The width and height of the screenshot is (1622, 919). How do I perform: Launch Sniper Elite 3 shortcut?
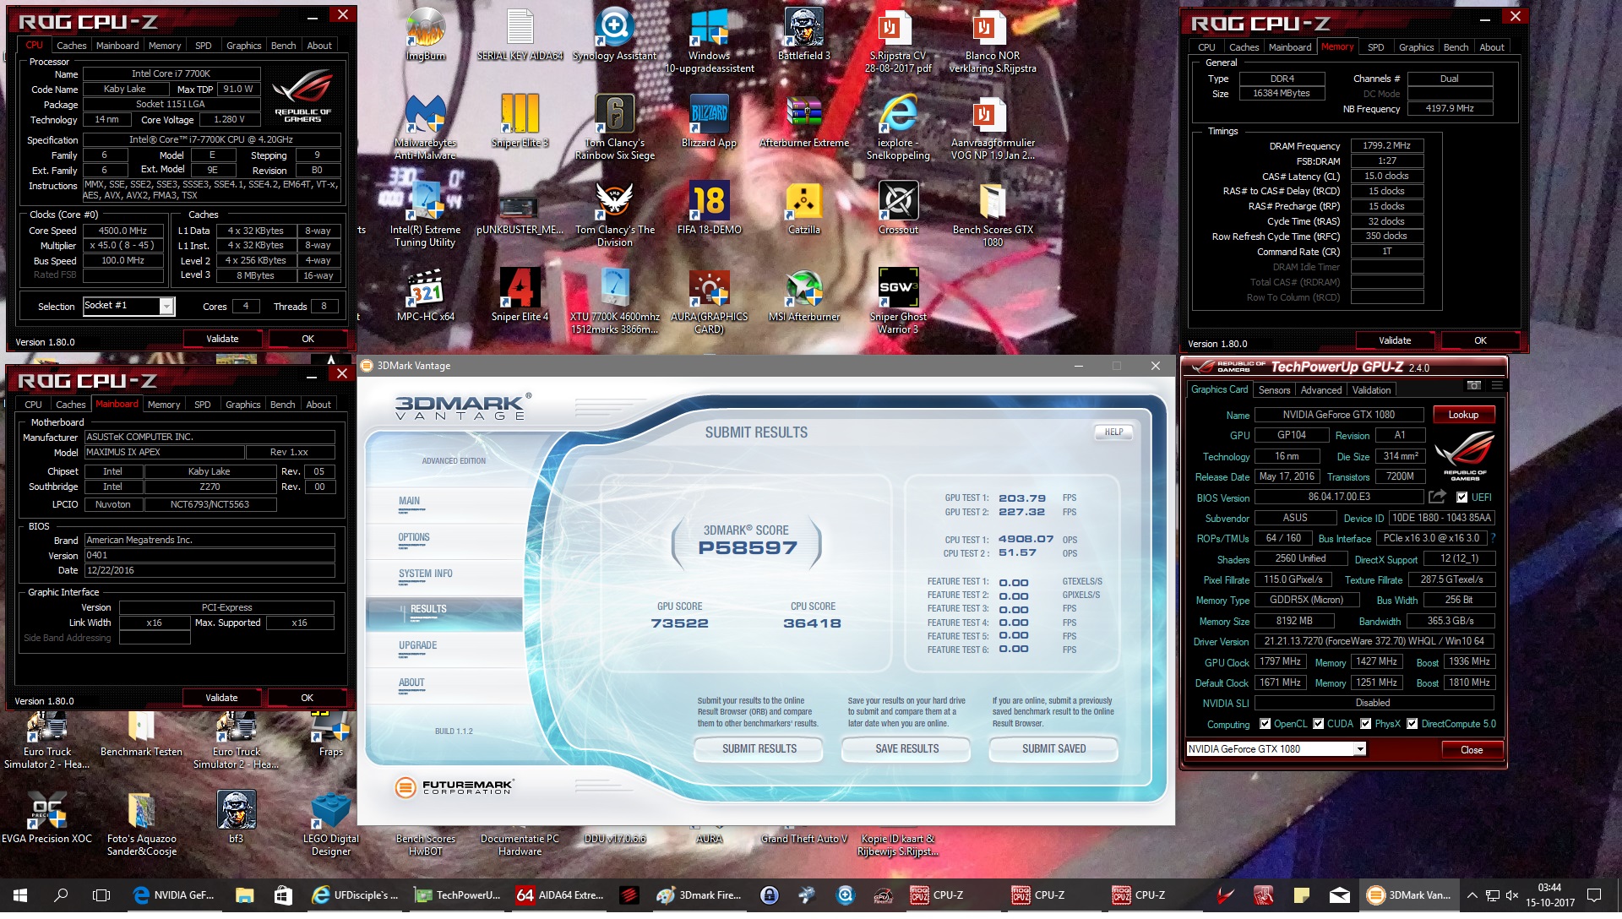tap(520, 121)
